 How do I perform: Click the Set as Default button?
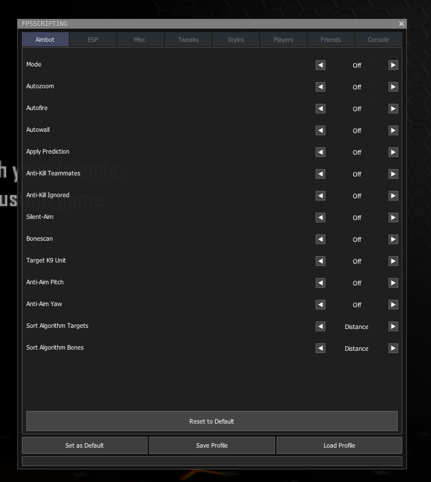click(x=84, y=445)
